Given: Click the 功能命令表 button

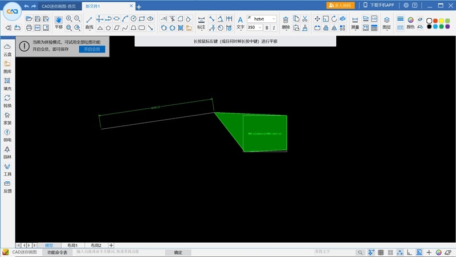Looking at the screenshot, I should (x=58, y=252).
